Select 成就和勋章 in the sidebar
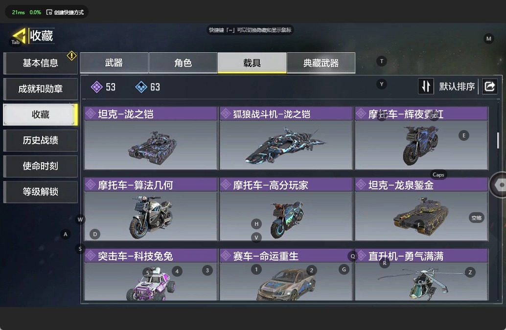This screenshot has width=506, height=330. (40, 88)
